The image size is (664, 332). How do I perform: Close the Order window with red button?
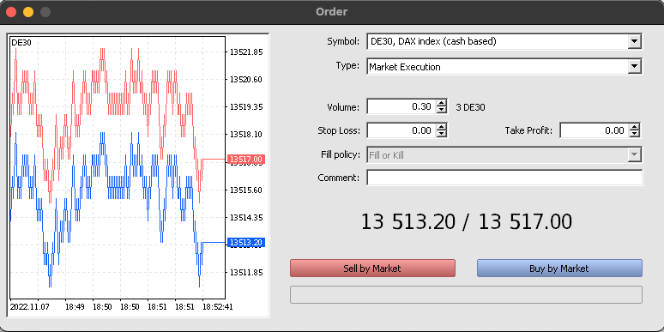pos(11,12)
